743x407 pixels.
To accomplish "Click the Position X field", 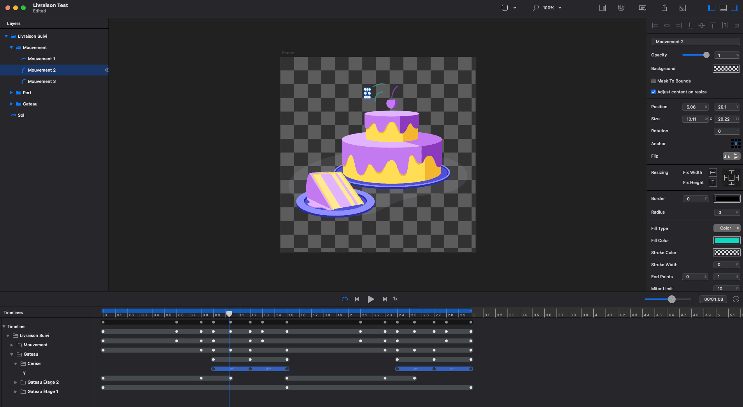I will (x=695, y=107).
